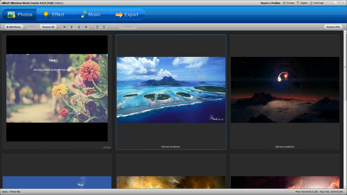Click Report a Problem link
This screenshot has width=347, height=195.
271,3
